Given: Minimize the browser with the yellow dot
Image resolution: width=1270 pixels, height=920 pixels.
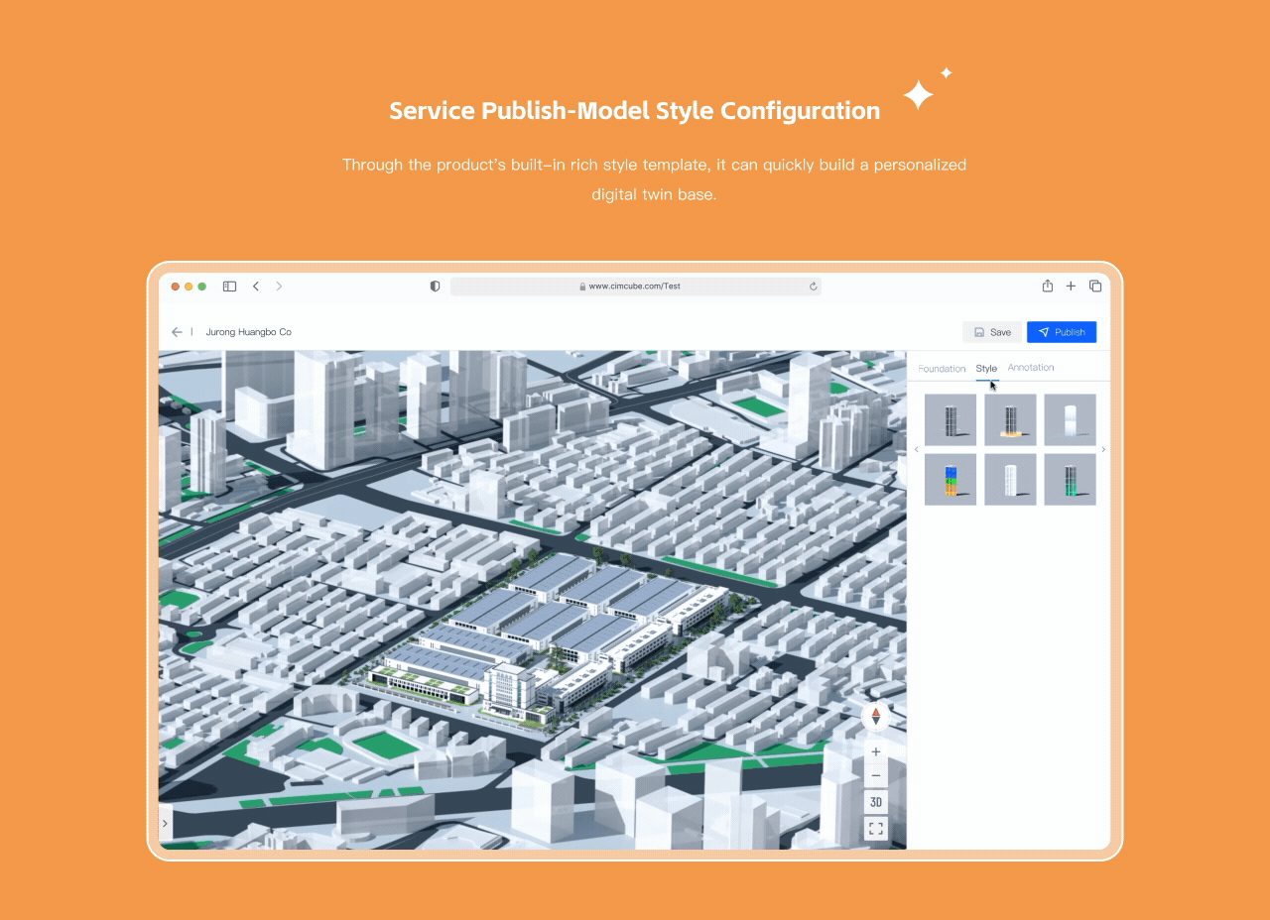Looking at the screenshot, I should (189, 287).
